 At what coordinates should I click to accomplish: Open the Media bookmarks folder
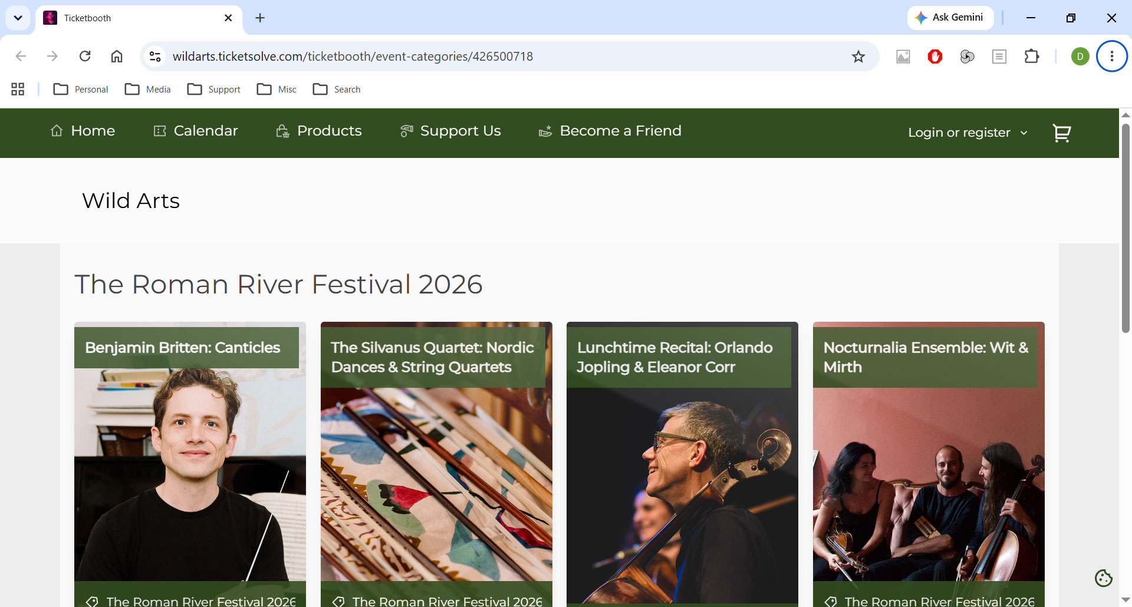point(148,89)
